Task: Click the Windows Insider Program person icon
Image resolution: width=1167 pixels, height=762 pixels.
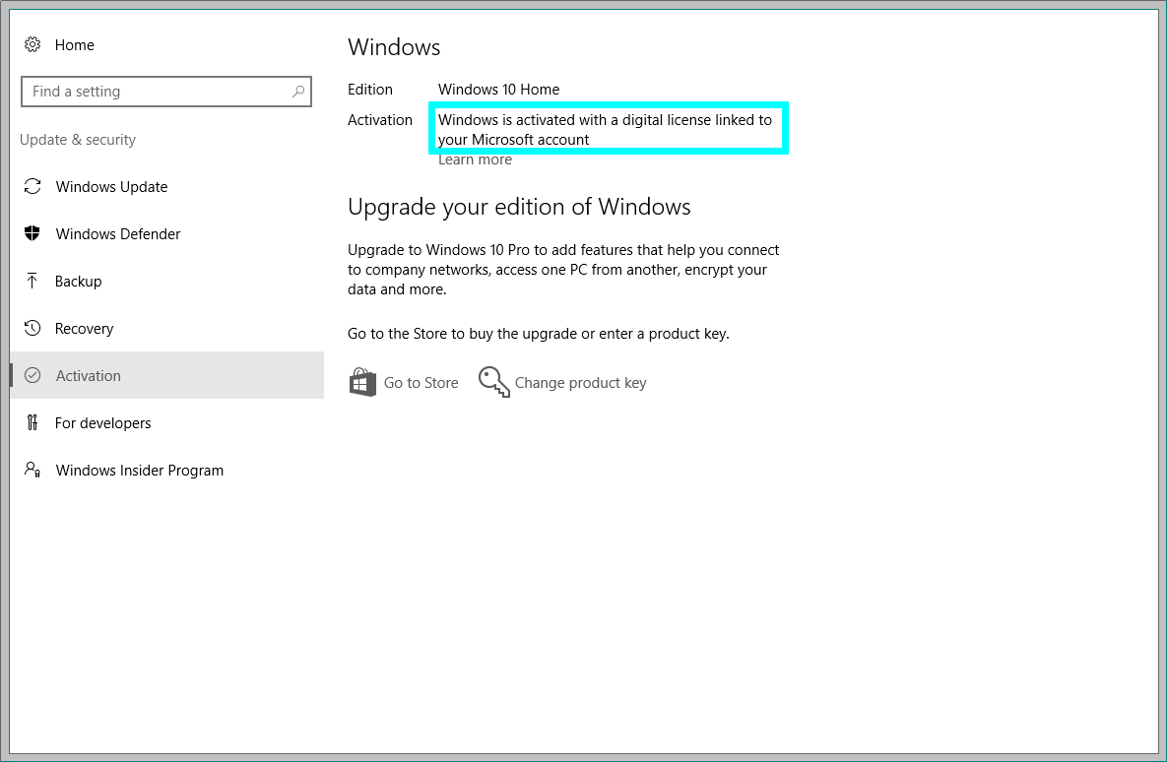Action: pos(32,470)
